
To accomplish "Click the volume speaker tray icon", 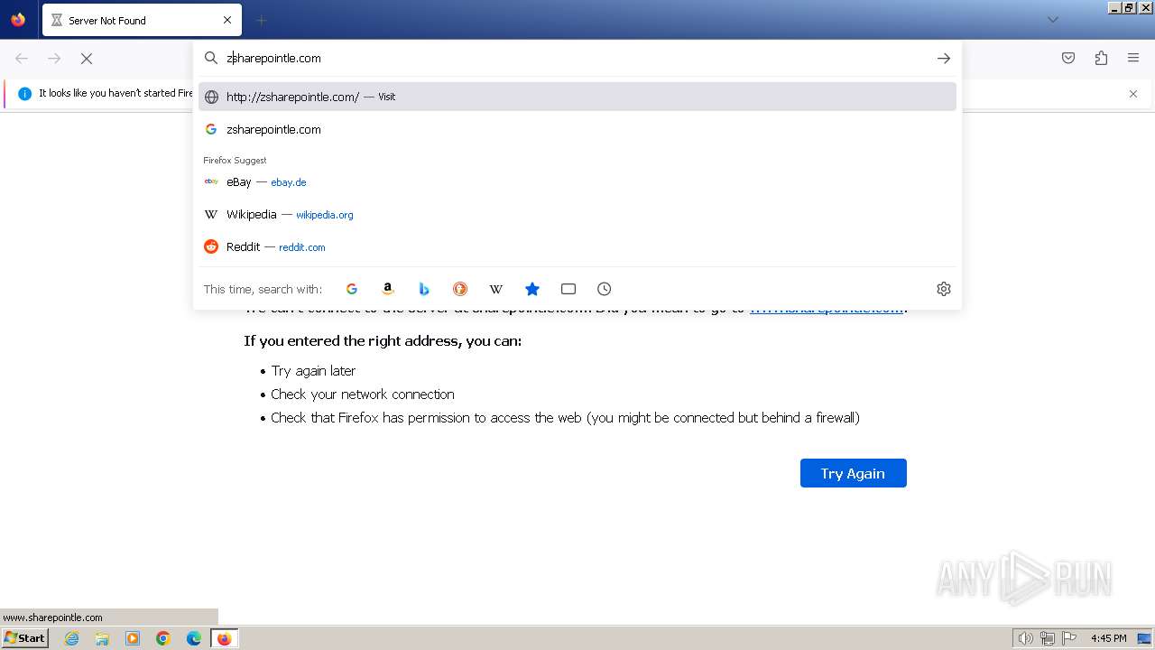I will tap(1025, 638).
